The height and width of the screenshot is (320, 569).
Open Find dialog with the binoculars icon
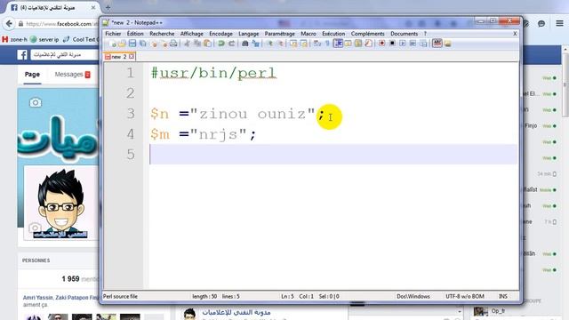point(245,44)
